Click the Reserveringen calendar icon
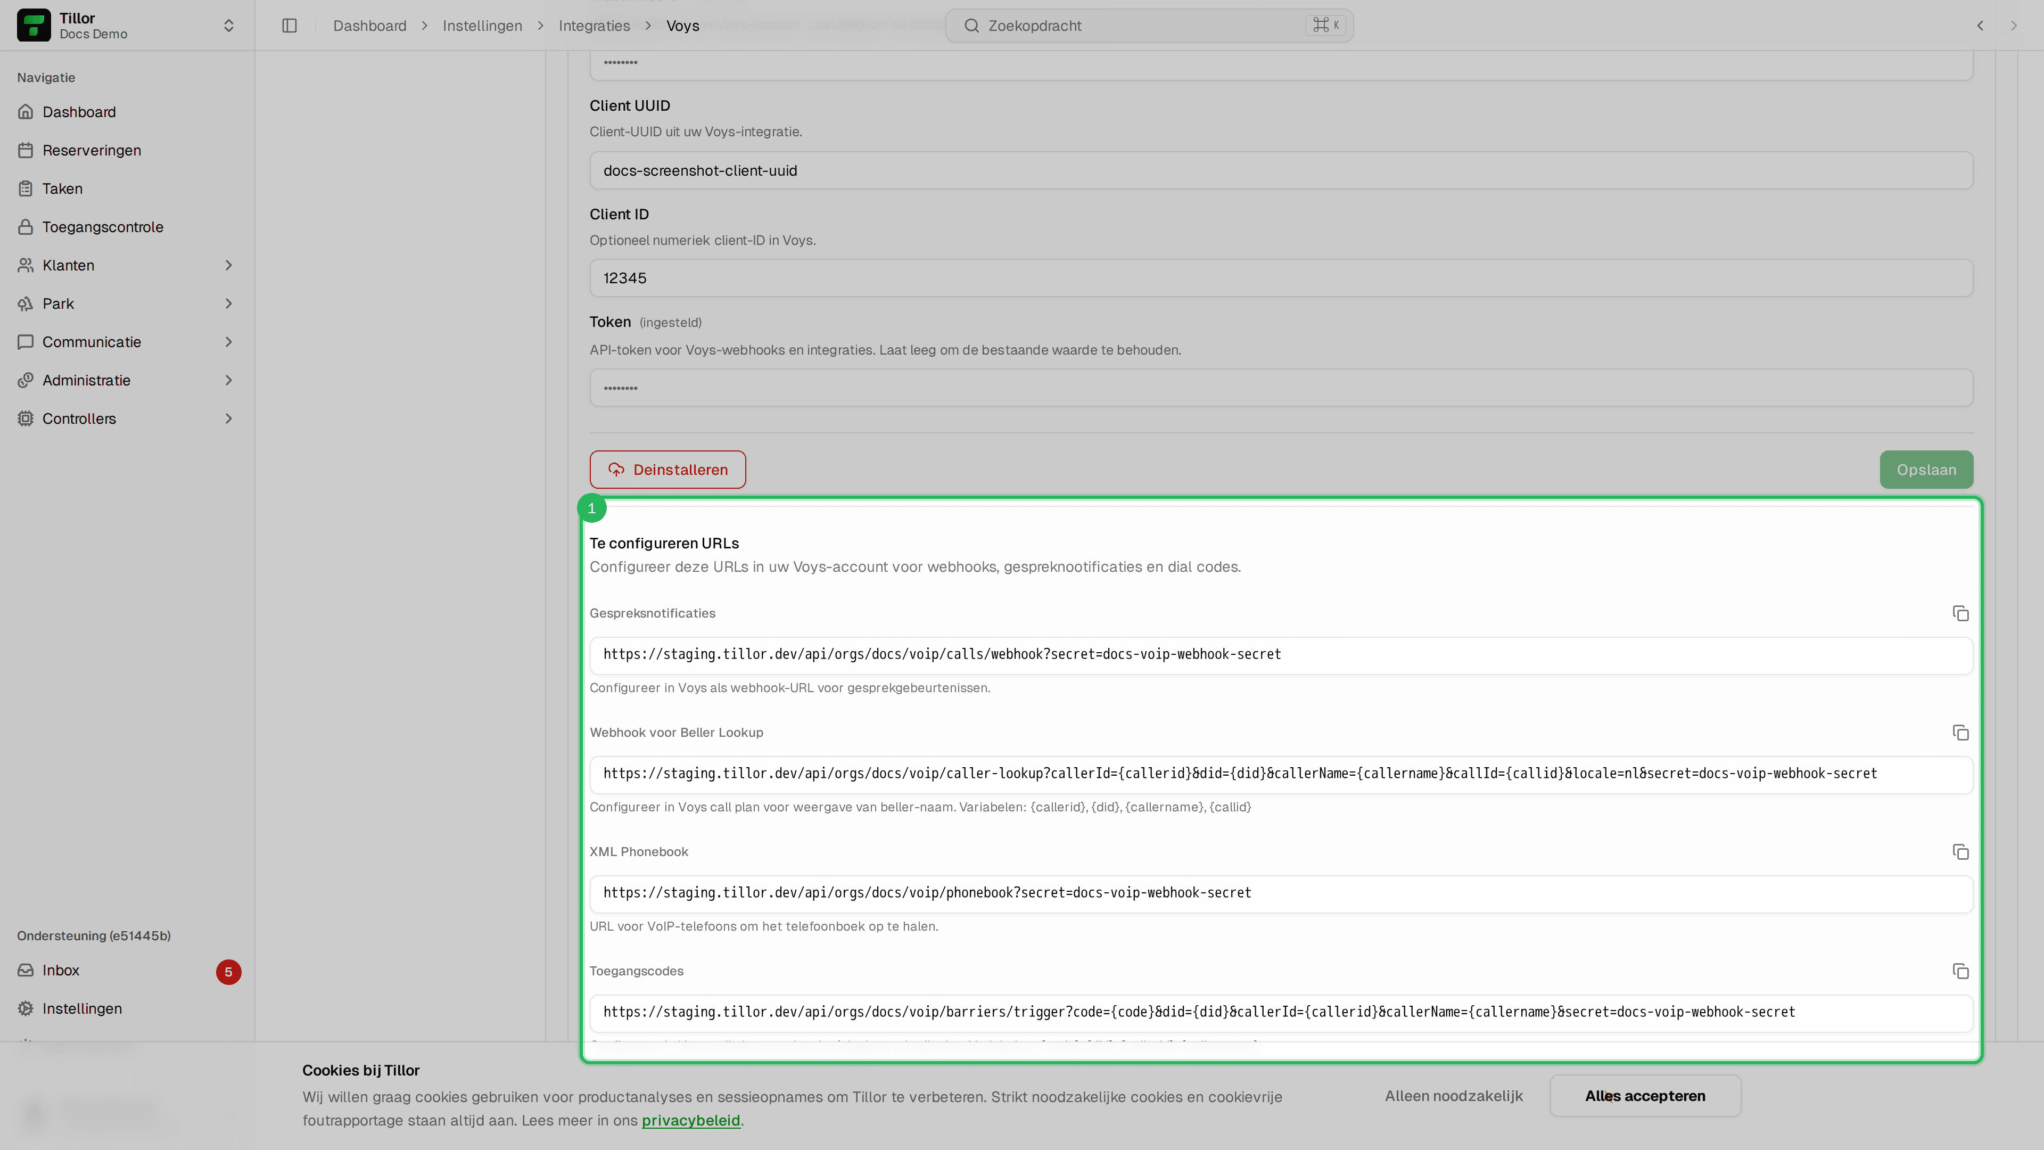The width and height of the screenshot is (2044, 1150). (26, 150)
